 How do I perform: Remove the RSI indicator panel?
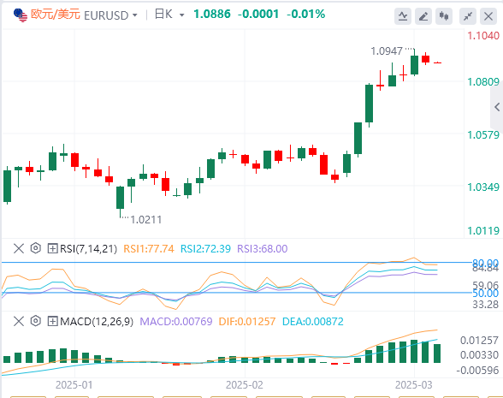coord(19,248)
